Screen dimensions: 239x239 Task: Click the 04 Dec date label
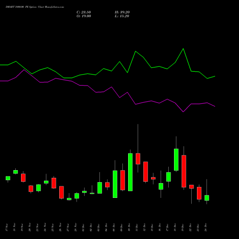[x=106, y=228]
